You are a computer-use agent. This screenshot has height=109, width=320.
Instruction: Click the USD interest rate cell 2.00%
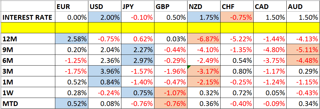pos(105,17)
